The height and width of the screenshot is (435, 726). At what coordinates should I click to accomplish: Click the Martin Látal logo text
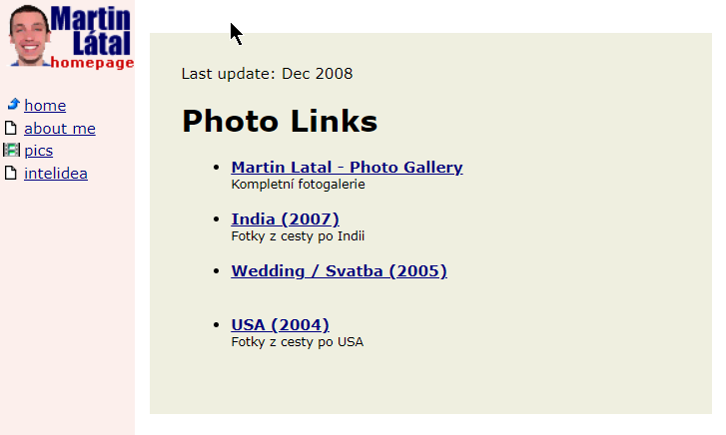pyautogui.click(x=91, y=31)
